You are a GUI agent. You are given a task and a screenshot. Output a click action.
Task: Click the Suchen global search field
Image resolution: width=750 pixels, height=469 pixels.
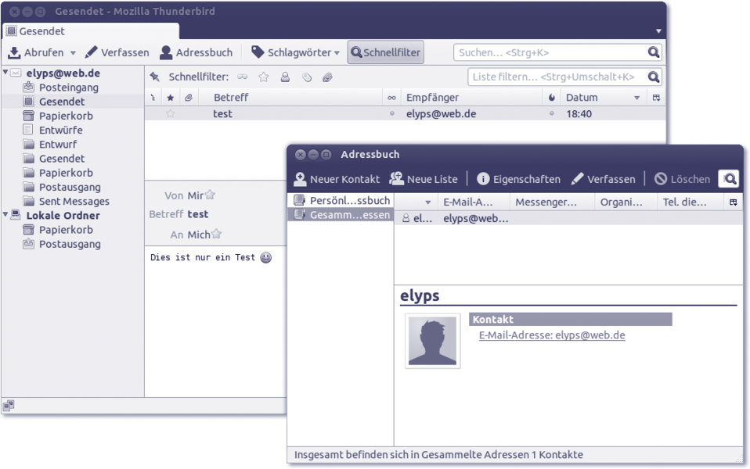550,52
